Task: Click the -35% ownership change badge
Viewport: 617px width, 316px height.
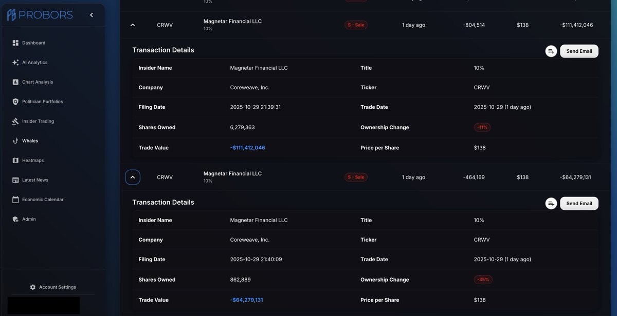Action: coord(482,279)
